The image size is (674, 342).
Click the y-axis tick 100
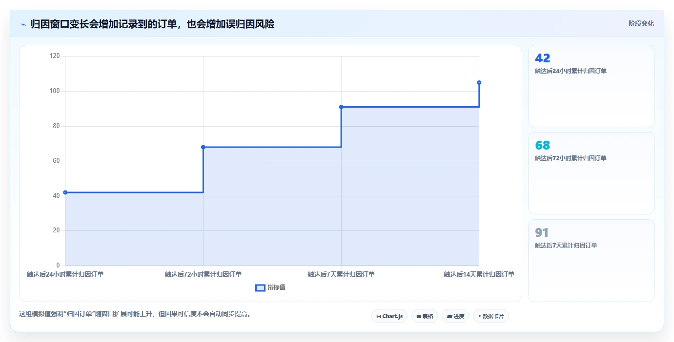(55, 91)
